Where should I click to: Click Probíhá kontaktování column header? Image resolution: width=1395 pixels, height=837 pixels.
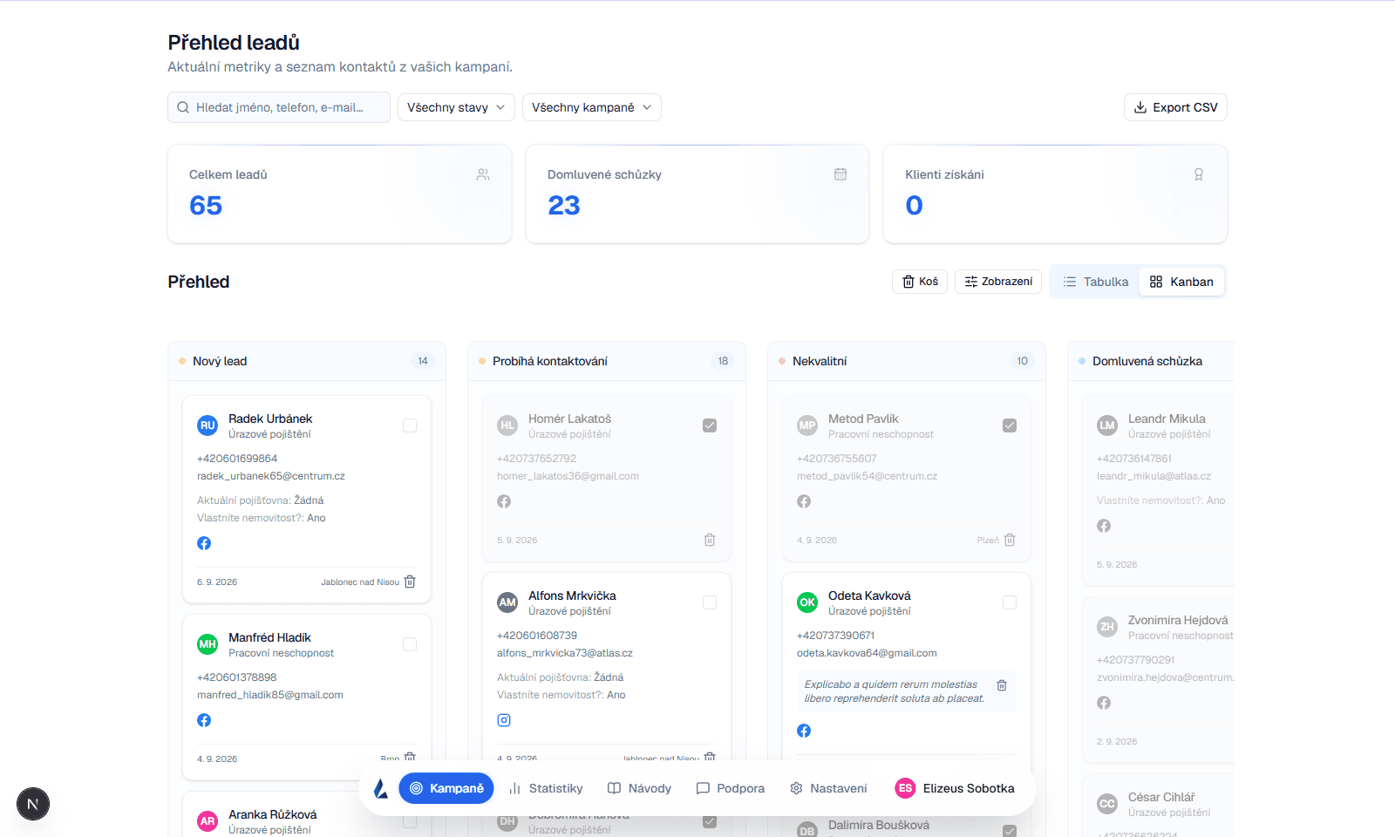[x=607, y=361]
